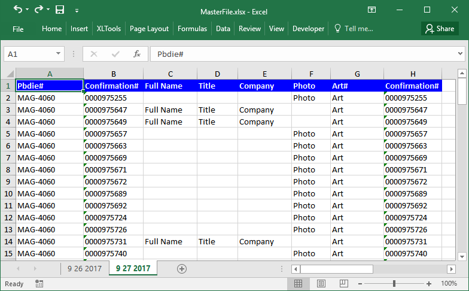
Task: Open Customize Quick Access Toolbar dropdown
Action: [x=77, y=11]
